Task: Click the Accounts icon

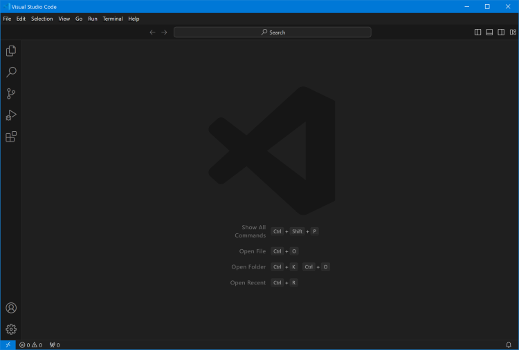Action: (11, 308)
